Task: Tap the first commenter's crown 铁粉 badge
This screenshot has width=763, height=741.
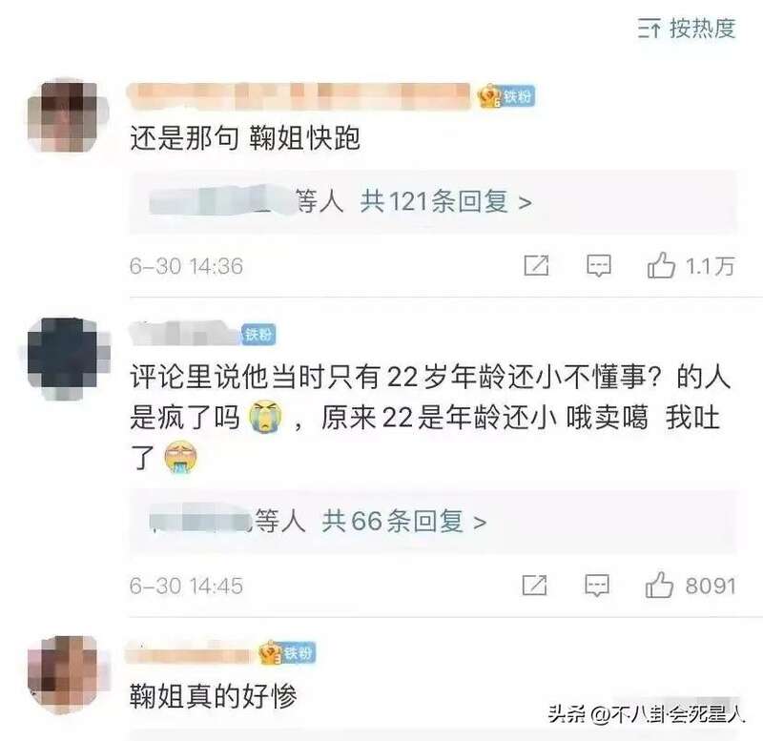Action: pos(506,96)
